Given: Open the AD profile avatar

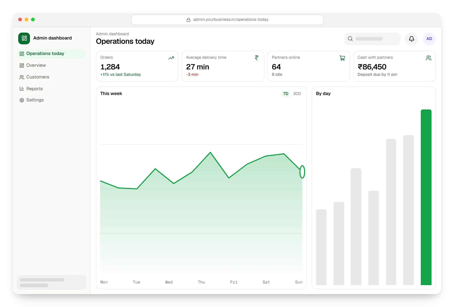Looking at the screenshot, I should [x=429, y=39].
